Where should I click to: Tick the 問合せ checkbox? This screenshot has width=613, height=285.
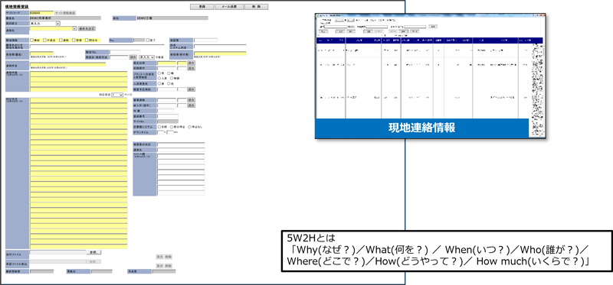click(x=87, y=40)
